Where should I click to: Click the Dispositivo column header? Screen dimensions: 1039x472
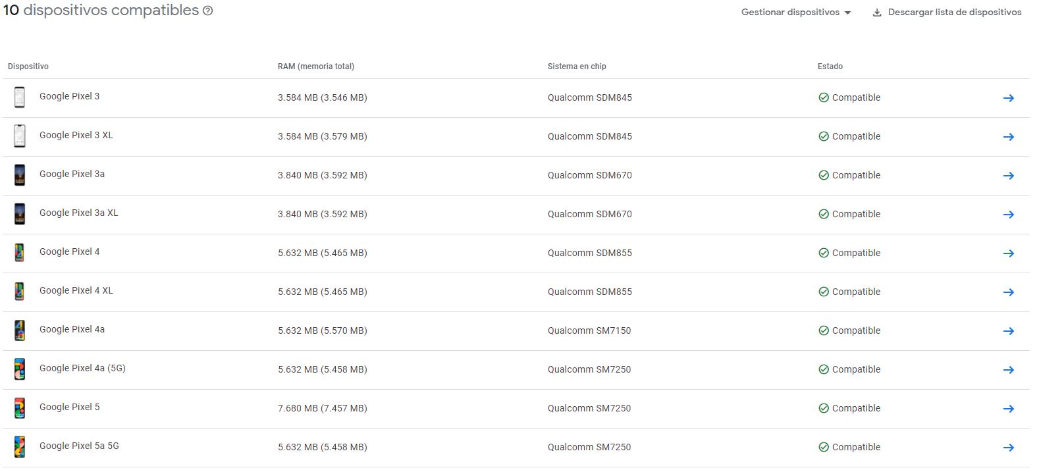[x=28, y=66]
